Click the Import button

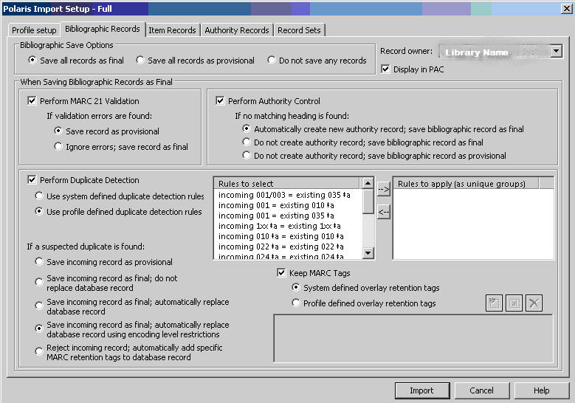tap(422, 390)
